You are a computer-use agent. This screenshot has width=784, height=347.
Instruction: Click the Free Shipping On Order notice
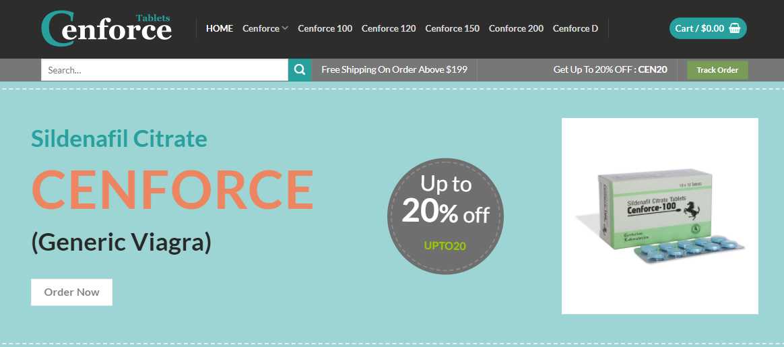point(394,70)
